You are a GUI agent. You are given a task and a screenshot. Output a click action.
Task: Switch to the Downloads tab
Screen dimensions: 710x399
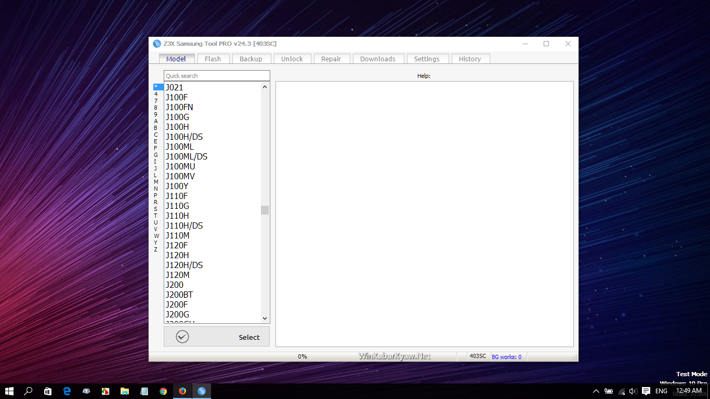click(378, 59)
